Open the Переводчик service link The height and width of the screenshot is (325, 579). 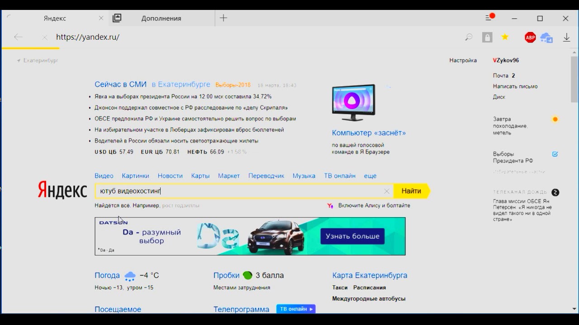pos(266,176)
